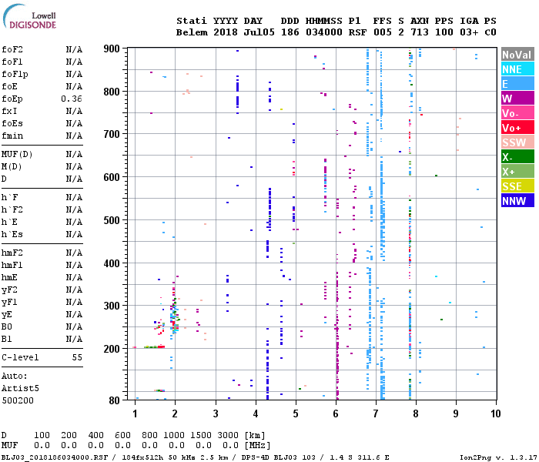Image resolution: width=539 pixels, height=462 pixels.
Task: Click the Belem station name
Action: tap(192, 32)
